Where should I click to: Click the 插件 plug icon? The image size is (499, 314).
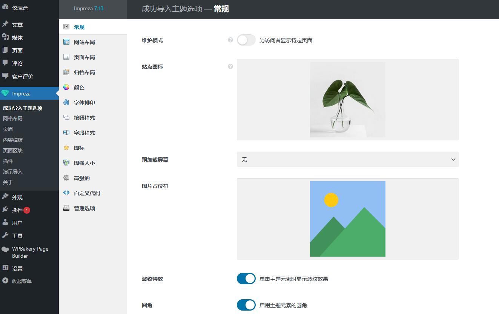tap(5, 210)
